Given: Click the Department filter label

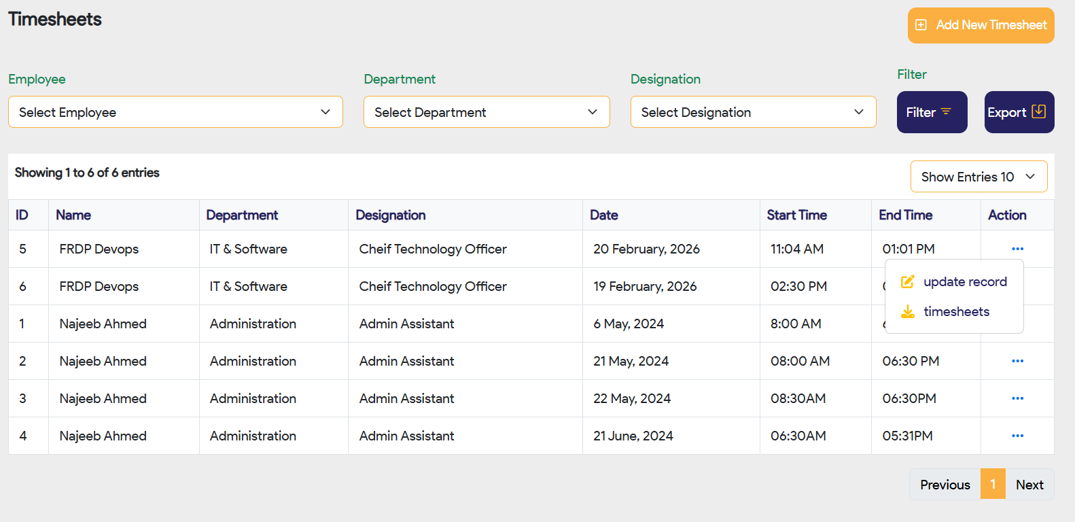Looking at the screenshot, I should (400, 79).
